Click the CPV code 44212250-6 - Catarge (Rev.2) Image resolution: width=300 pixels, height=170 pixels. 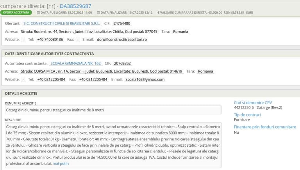258,107
